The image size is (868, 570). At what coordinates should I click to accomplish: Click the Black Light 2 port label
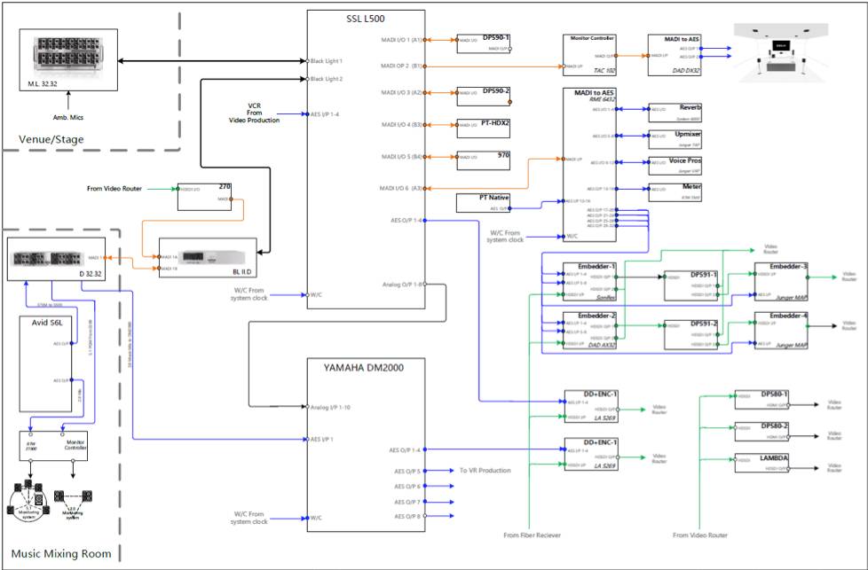(x=327, y=79)
